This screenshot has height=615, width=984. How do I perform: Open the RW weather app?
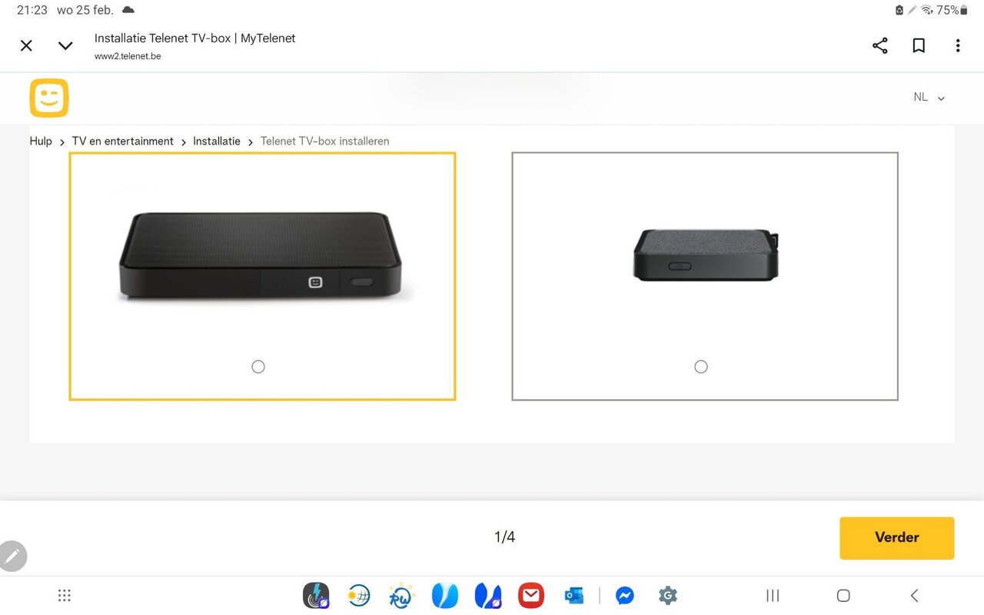401,595
